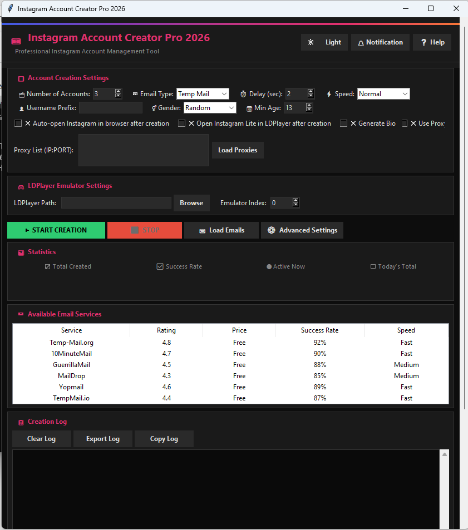Click the mailbox icon on Load Emails

(202, 231)
